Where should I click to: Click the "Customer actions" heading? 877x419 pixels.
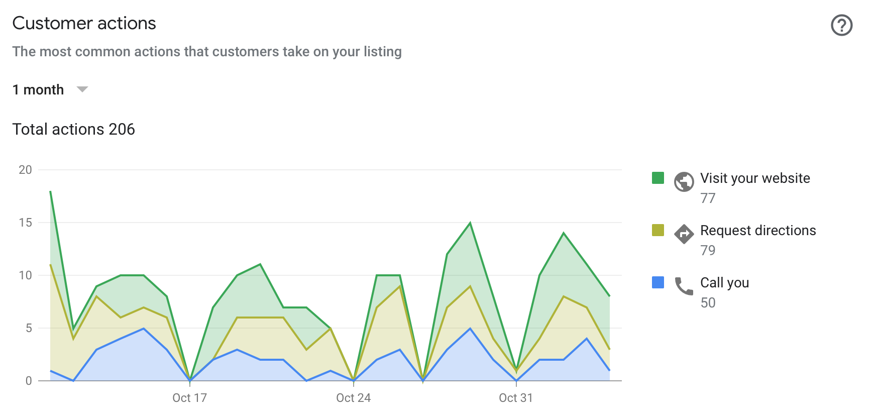click(84, 23)
